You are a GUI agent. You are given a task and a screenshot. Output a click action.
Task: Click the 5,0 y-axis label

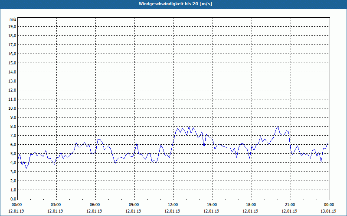click(x=13, y=154)
